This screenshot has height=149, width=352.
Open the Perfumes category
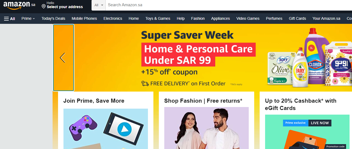[x=274, y=18]
